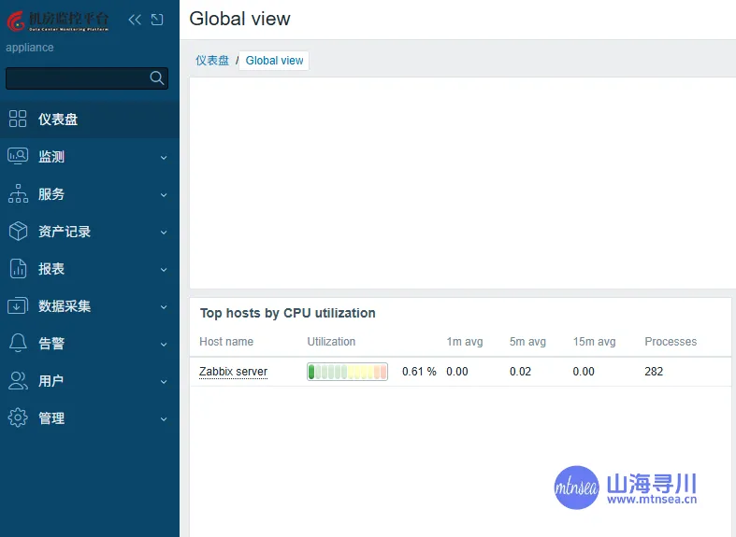Open the 用户 menu

90,381
